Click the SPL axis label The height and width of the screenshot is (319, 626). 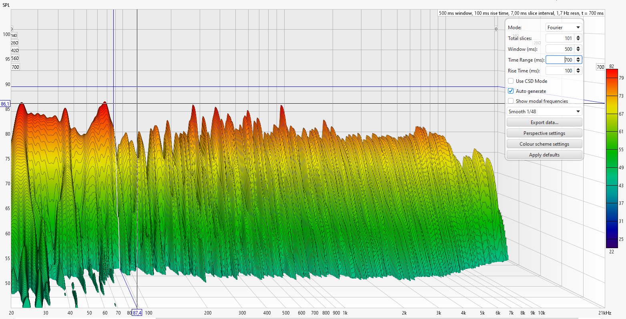point(6,5)
